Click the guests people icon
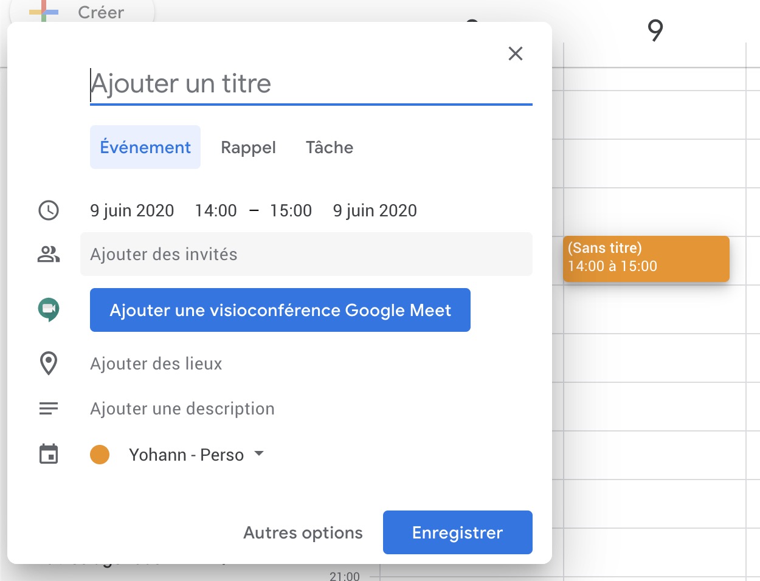The height and width of the screenshot is (581, 760). [49, 254]
